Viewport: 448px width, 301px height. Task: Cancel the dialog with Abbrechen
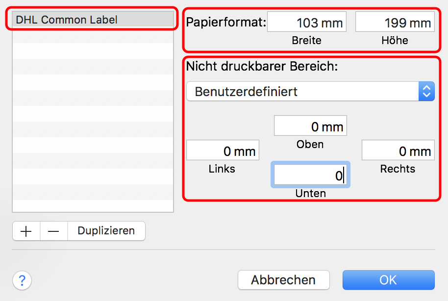click(283, 280)
